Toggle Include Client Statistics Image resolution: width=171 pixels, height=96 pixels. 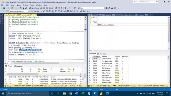click(61, 11)
